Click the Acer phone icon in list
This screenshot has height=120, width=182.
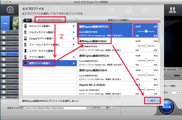(25, 51)
